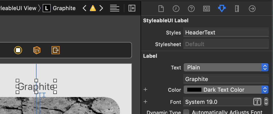Select the First Responder cube icon
The height and width of the screenshot is (114, 273).
[37, 50]
